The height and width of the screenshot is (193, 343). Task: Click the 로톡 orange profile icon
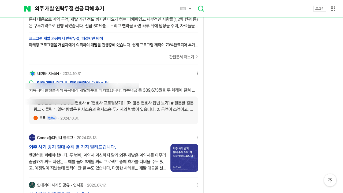click(35, 118)
